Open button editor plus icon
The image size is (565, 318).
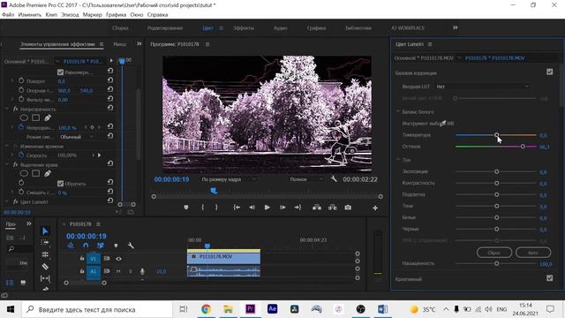pyautogui.click(x=375, y=208)
